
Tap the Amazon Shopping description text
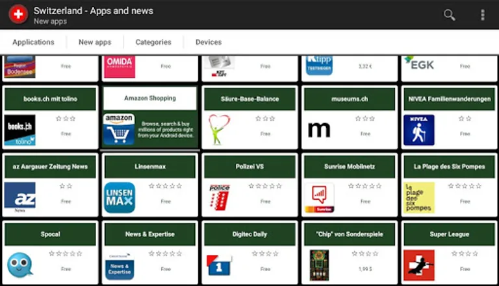point(166,129)
